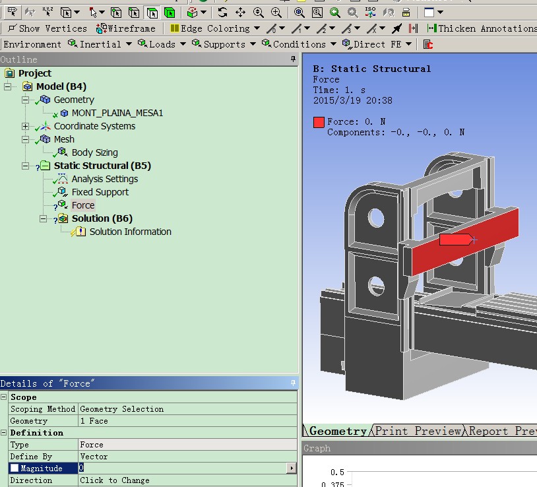
Task: Expand the Coordinate Systems tree node
Action: coord(26,126)
